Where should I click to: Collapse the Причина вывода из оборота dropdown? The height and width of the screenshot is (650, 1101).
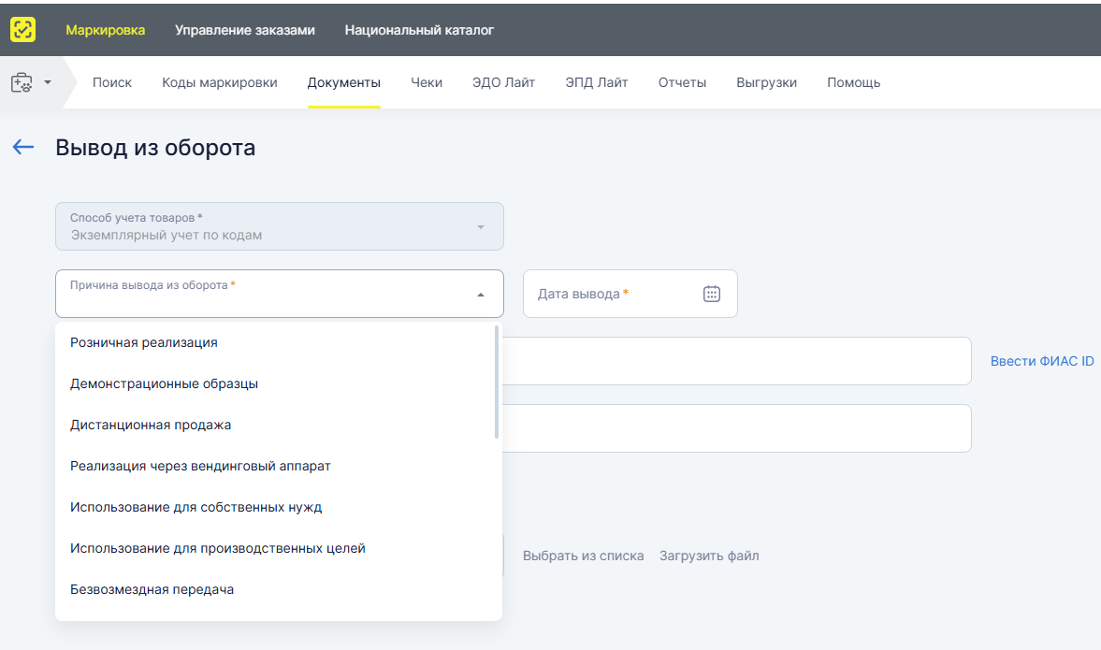click(481, 295)
